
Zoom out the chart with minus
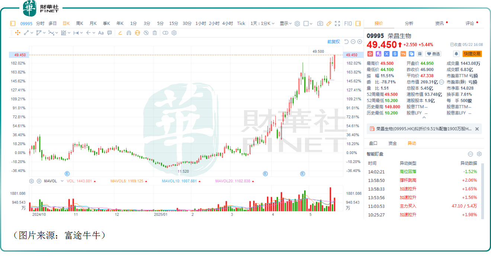pyautogui.click(x=353, y=42)
